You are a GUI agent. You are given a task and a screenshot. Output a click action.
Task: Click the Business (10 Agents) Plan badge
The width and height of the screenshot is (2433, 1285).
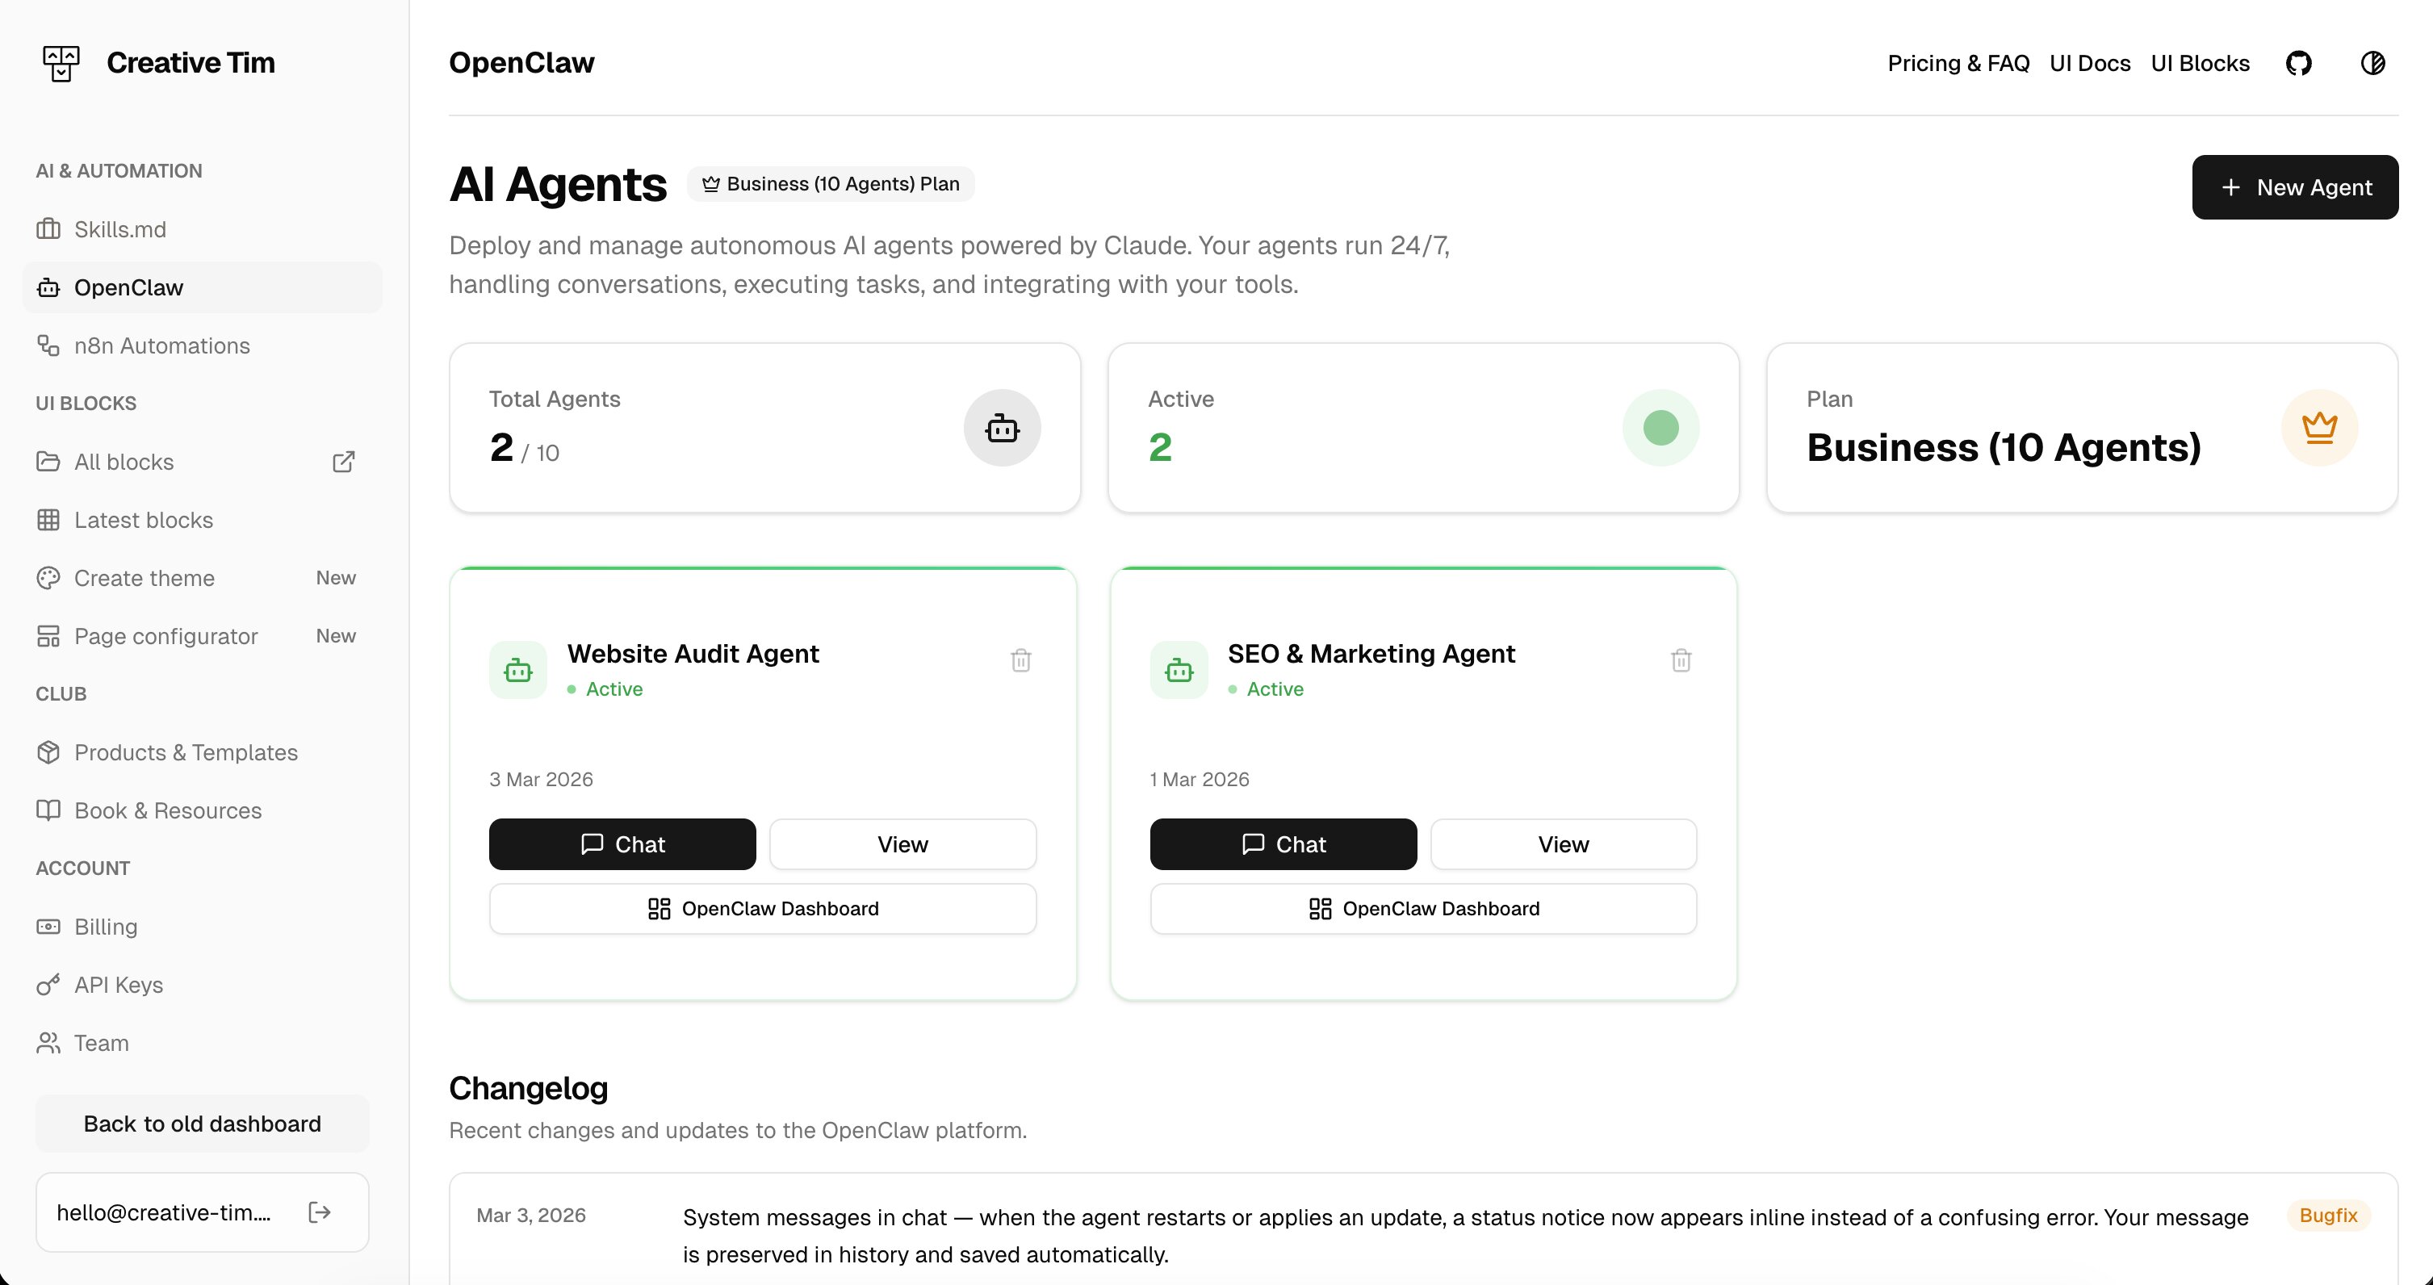[x=830, y=184]
